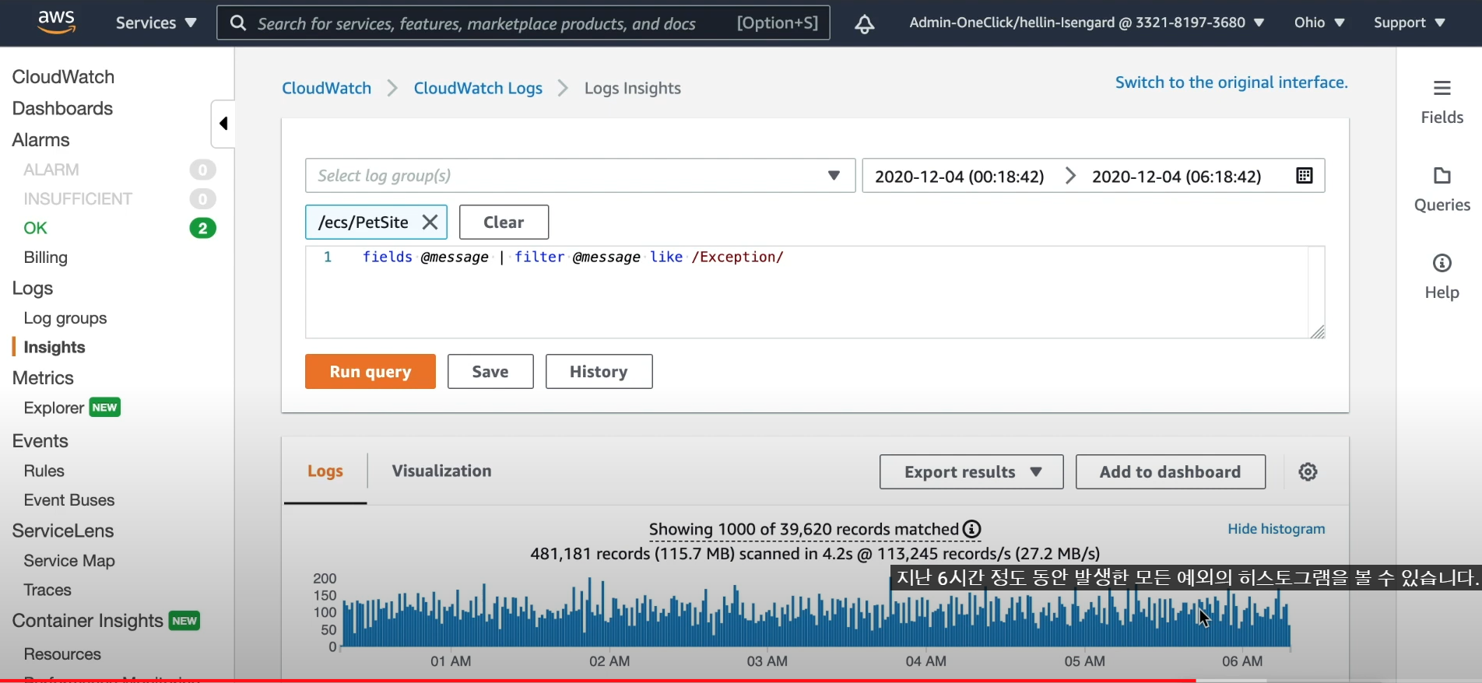Open the Fields panel icon
The height and width of the screenshot is (683, 1482).
[x=1442, y=88]
